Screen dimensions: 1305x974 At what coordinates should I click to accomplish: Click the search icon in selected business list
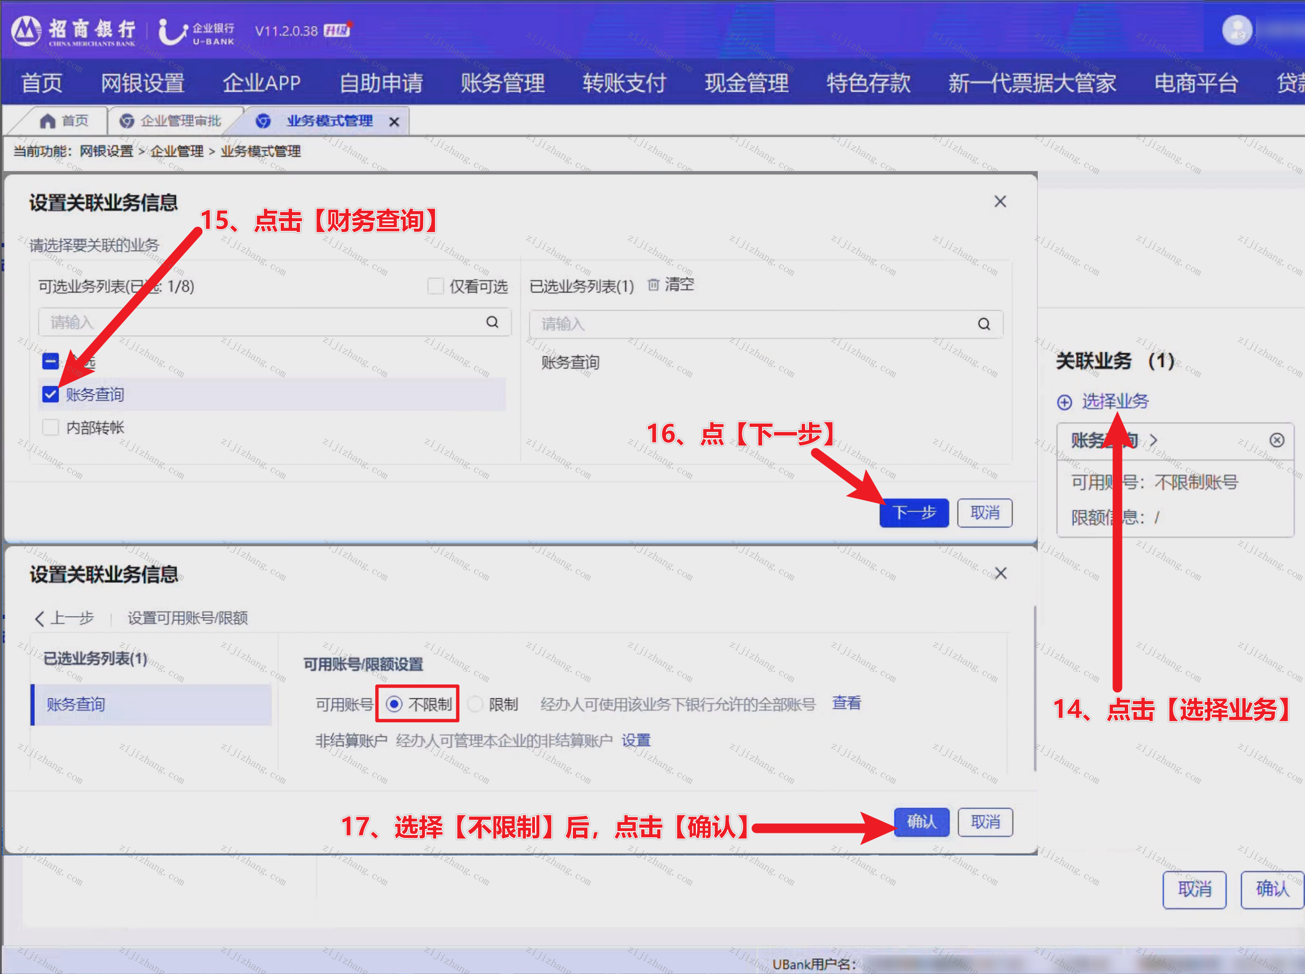tap(984, 324)
